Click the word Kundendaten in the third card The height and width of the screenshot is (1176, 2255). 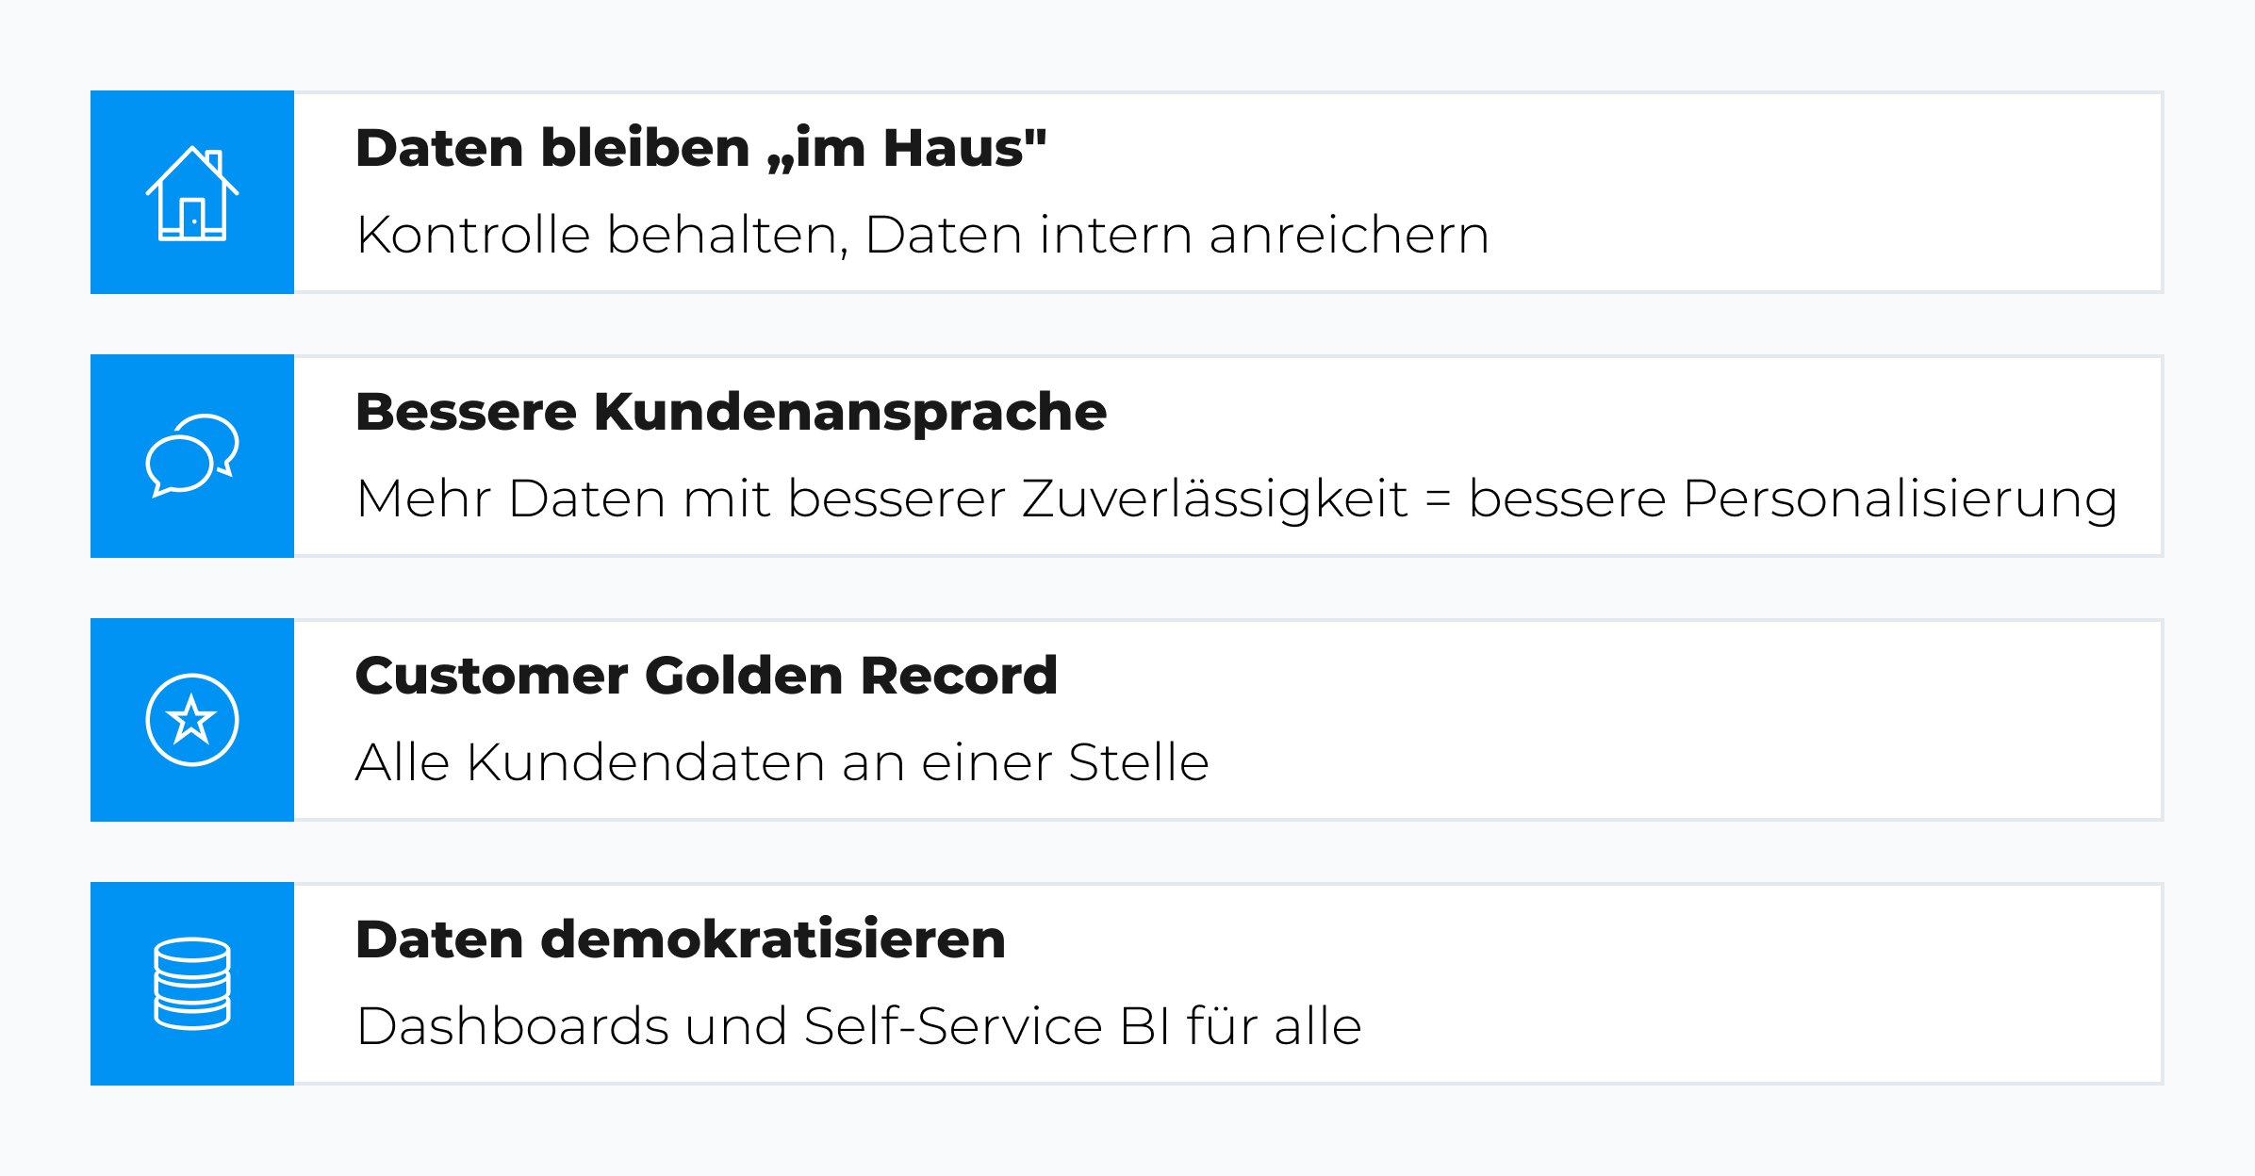646,762
